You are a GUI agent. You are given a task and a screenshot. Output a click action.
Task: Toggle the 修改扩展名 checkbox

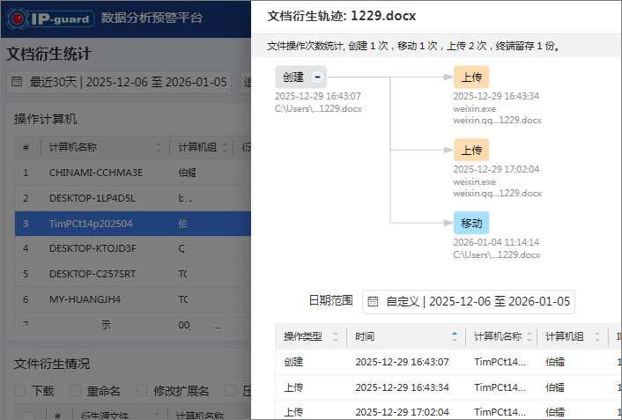pyautogui.click(x=142, y=391)
